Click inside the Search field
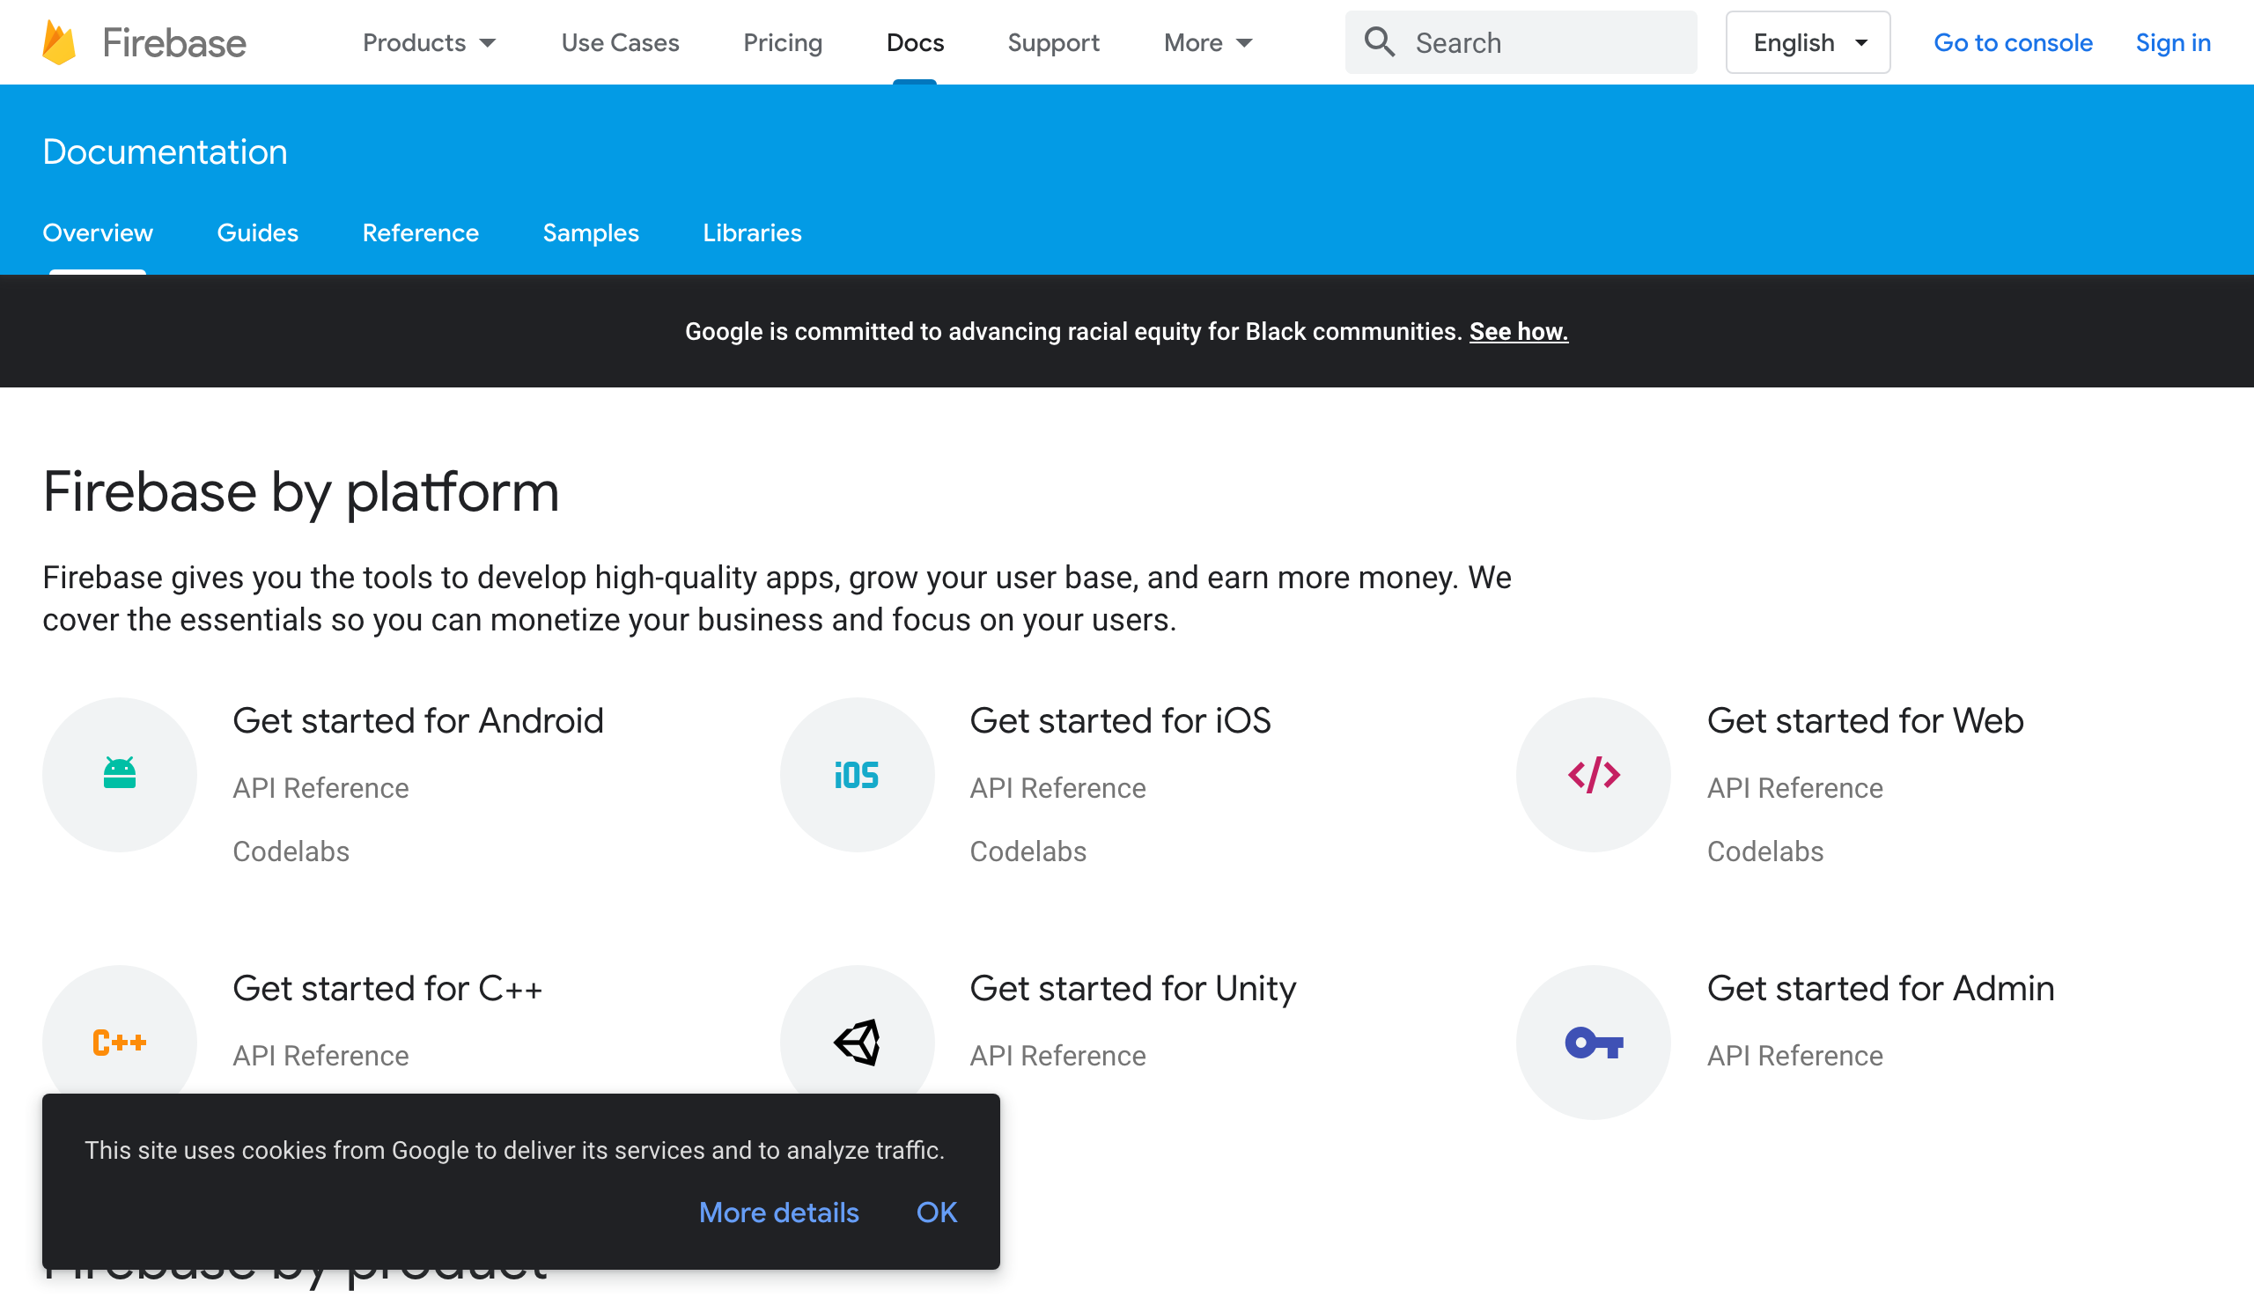The image size is (2254, 1312). coord(1521,42)
